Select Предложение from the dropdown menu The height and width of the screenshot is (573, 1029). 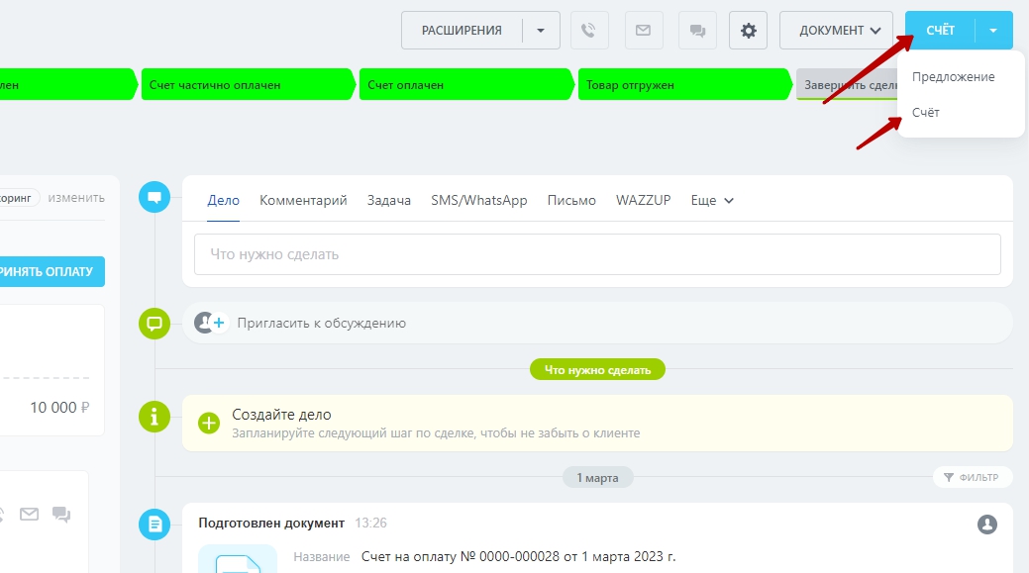(x=953, y=77)
